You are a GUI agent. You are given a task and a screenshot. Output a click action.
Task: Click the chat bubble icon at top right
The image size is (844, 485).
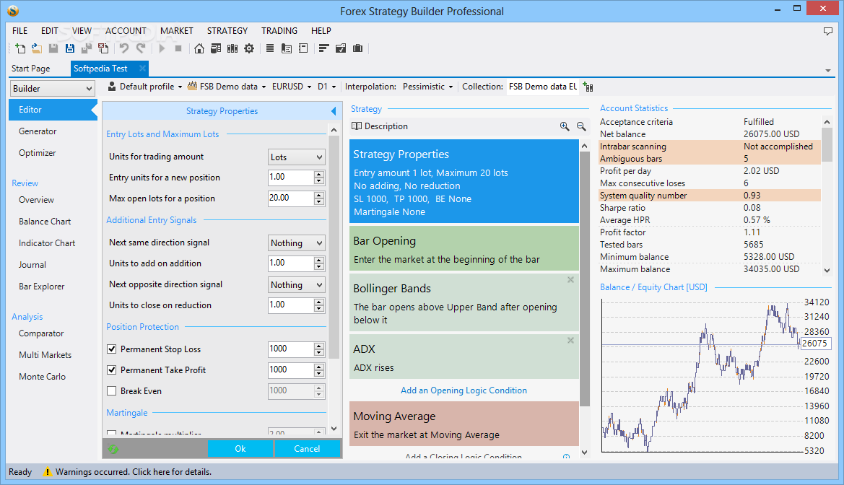(x=828, y=31)
